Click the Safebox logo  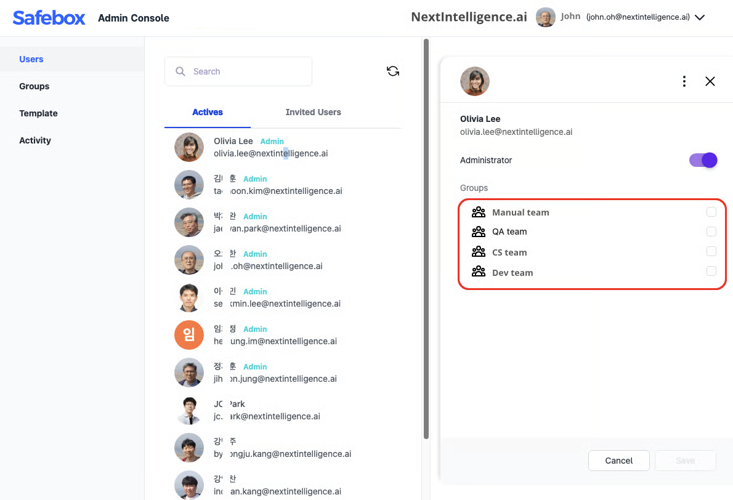(49, 18)
